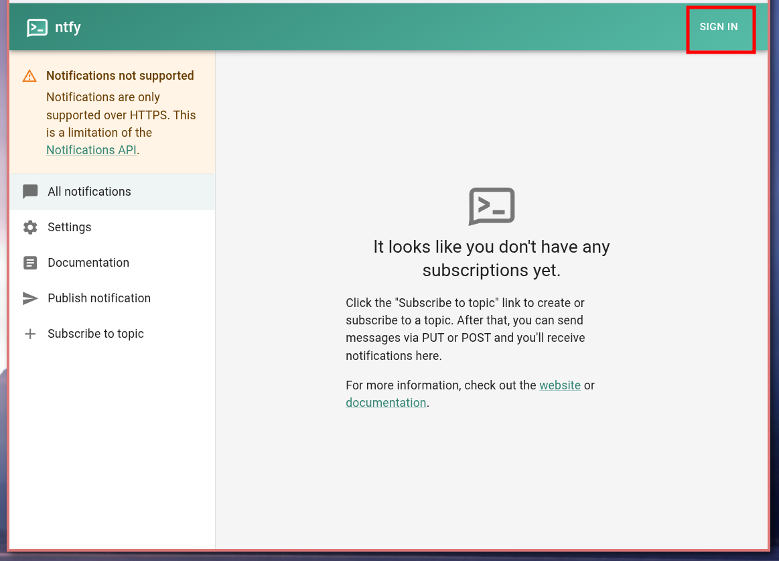Click the no subscriptions yet heading
The image size is (779, 561).
click(492, 258)
